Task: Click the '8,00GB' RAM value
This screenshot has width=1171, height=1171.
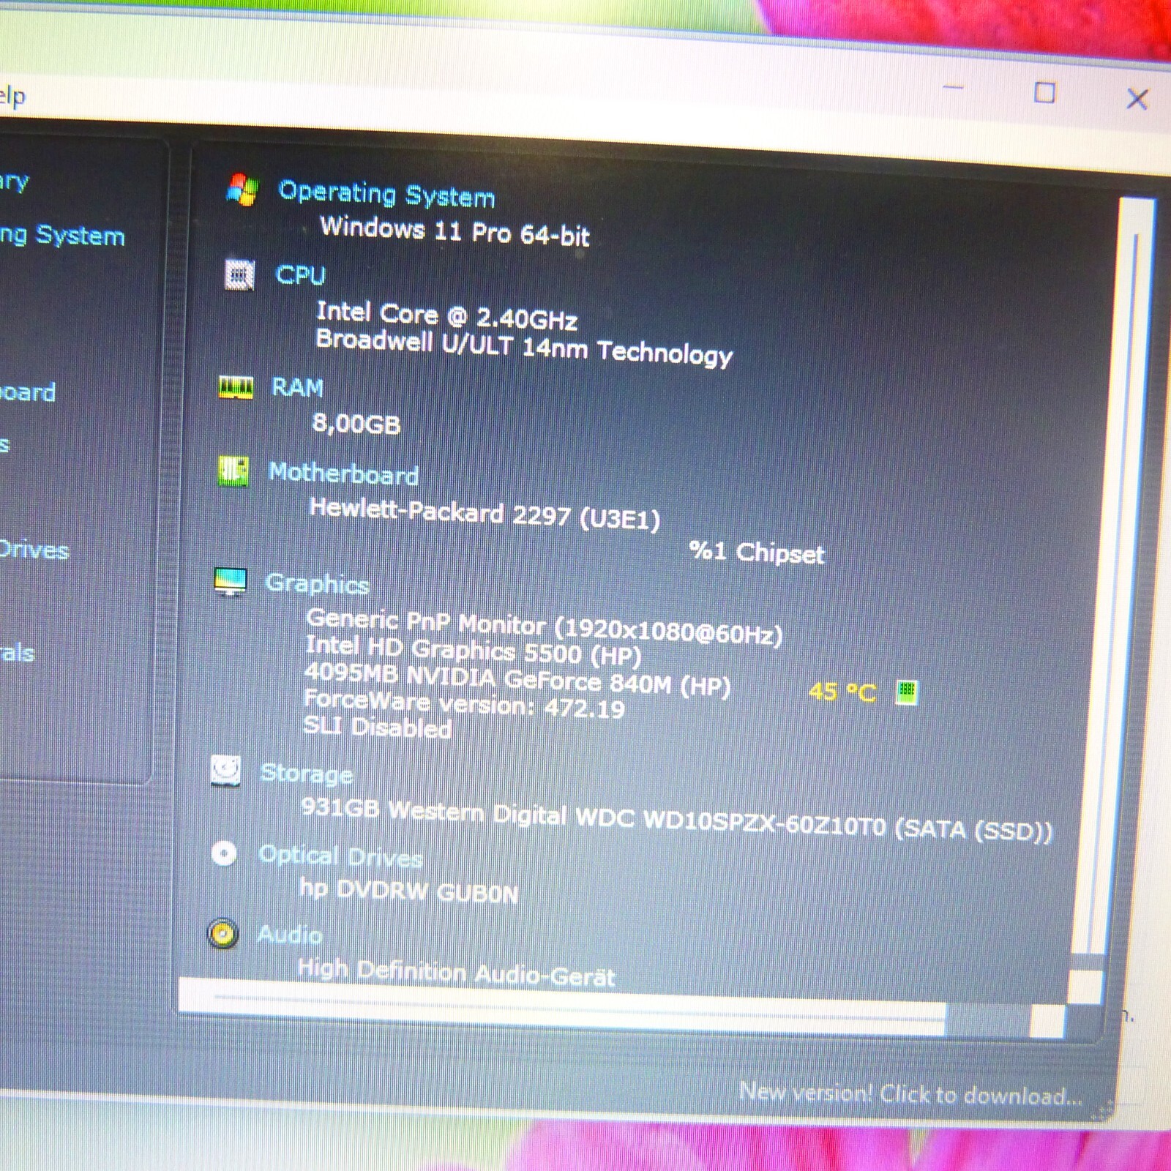Action: (356, 423)
